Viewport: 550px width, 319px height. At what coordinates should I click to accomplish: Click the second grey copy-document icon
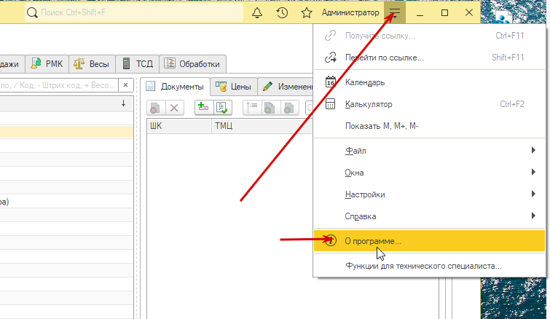288,108
